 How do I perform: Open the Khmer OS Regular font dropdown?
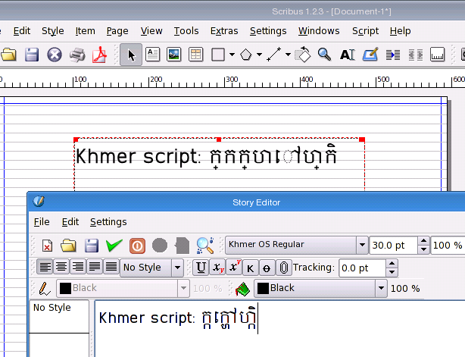point(361,246)
